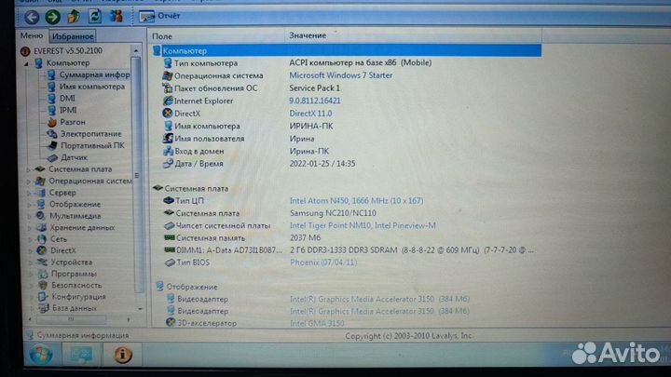Click the Вход в домен row icon

[168, 151]
